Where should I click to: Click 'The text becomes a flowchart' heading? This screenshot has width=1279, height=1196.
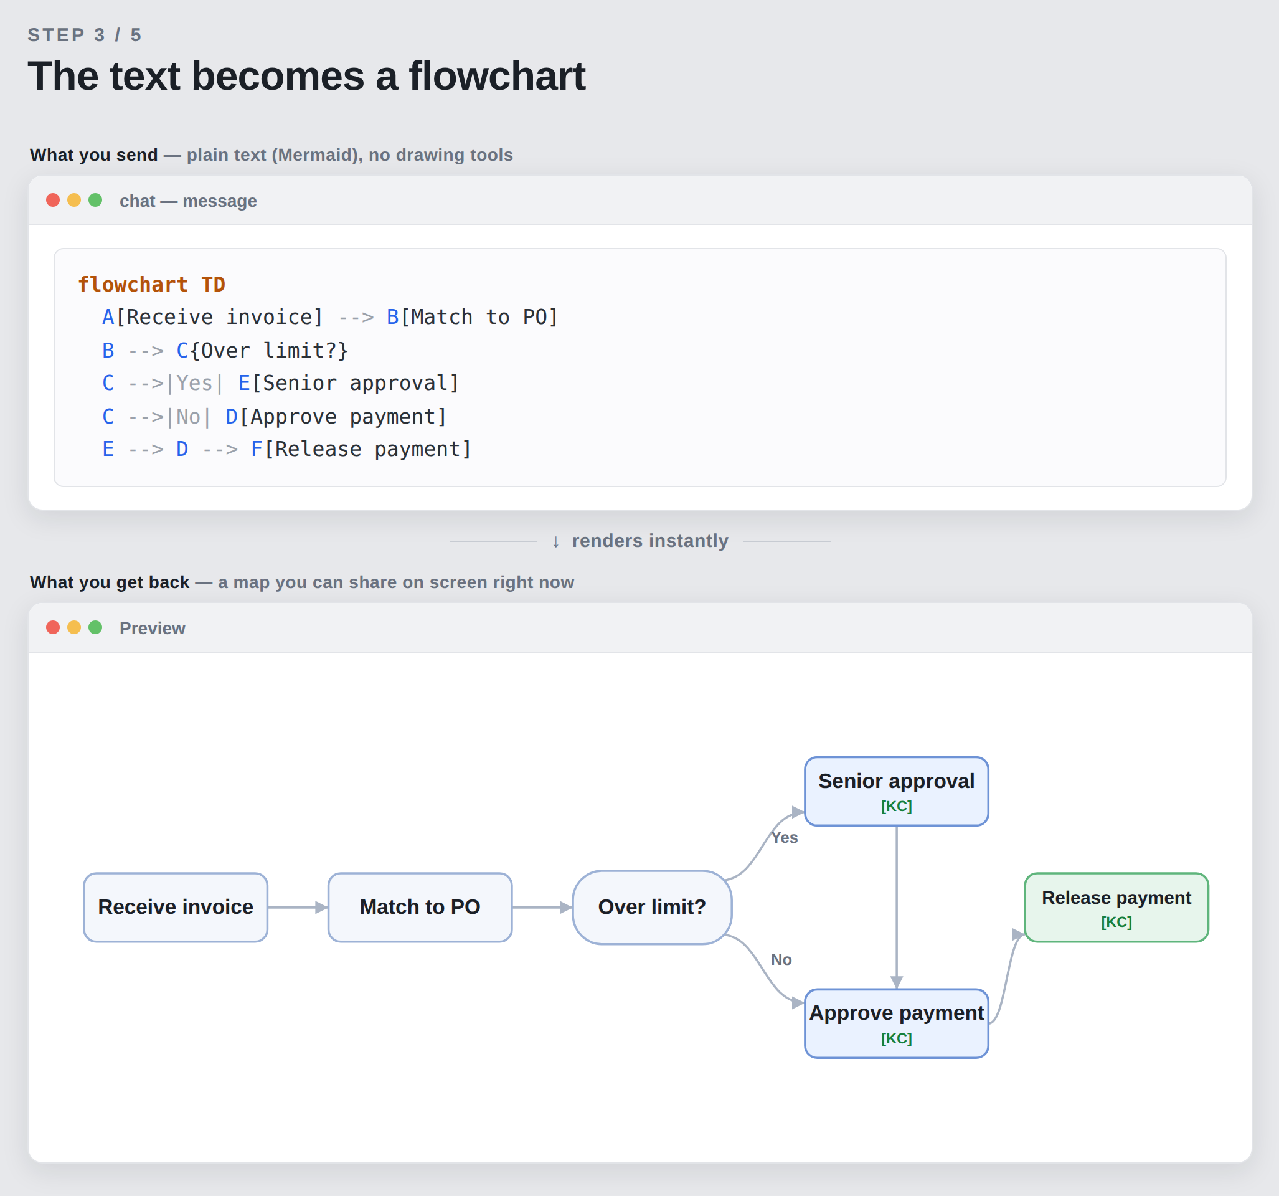pyautogui.click(x=306, y=76)
